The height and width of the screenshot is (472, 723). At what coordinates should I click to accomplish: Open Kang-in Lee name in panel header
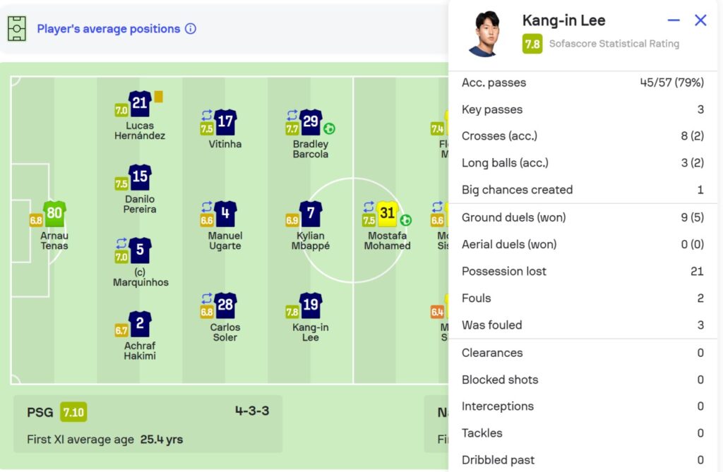[563, 20]
